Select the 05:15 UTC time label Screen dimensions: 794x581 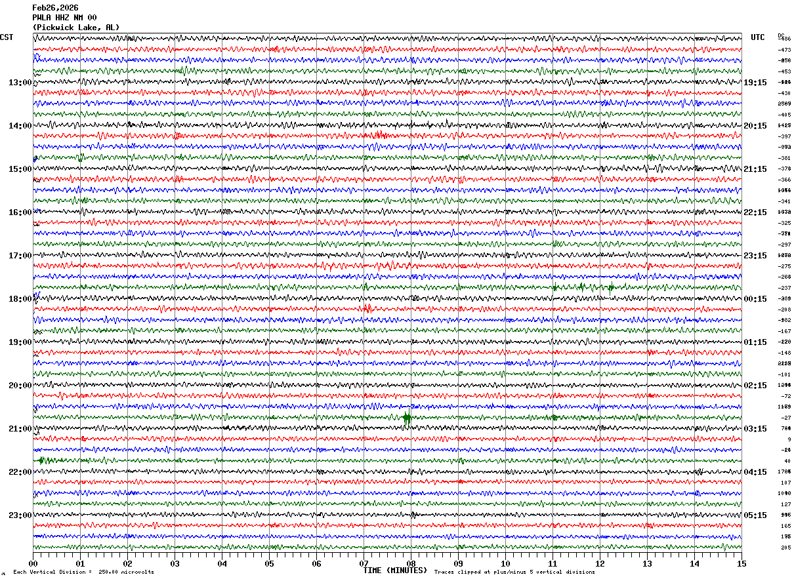coord(755,515)
